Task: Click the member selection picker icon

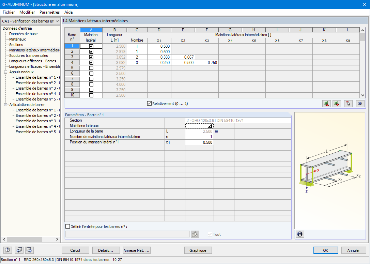Action: [195, 234]
